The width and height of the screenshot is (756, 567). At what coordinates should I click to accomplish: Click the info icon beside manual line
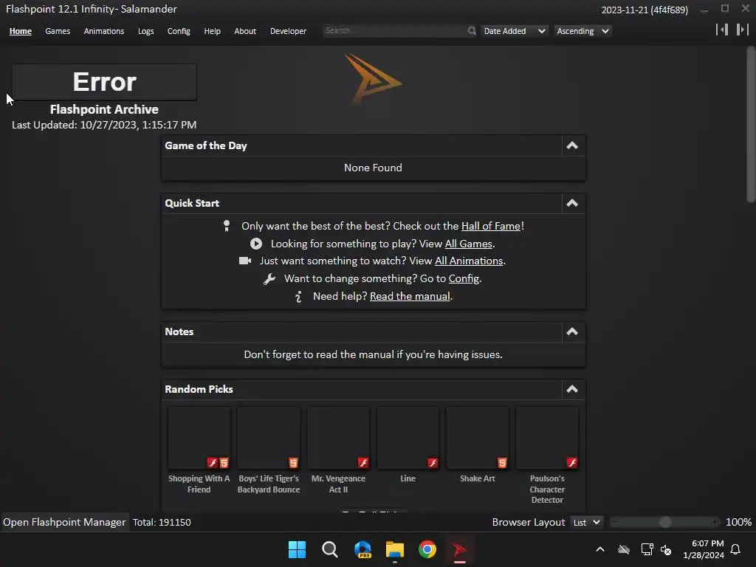[x=298, y=297]
